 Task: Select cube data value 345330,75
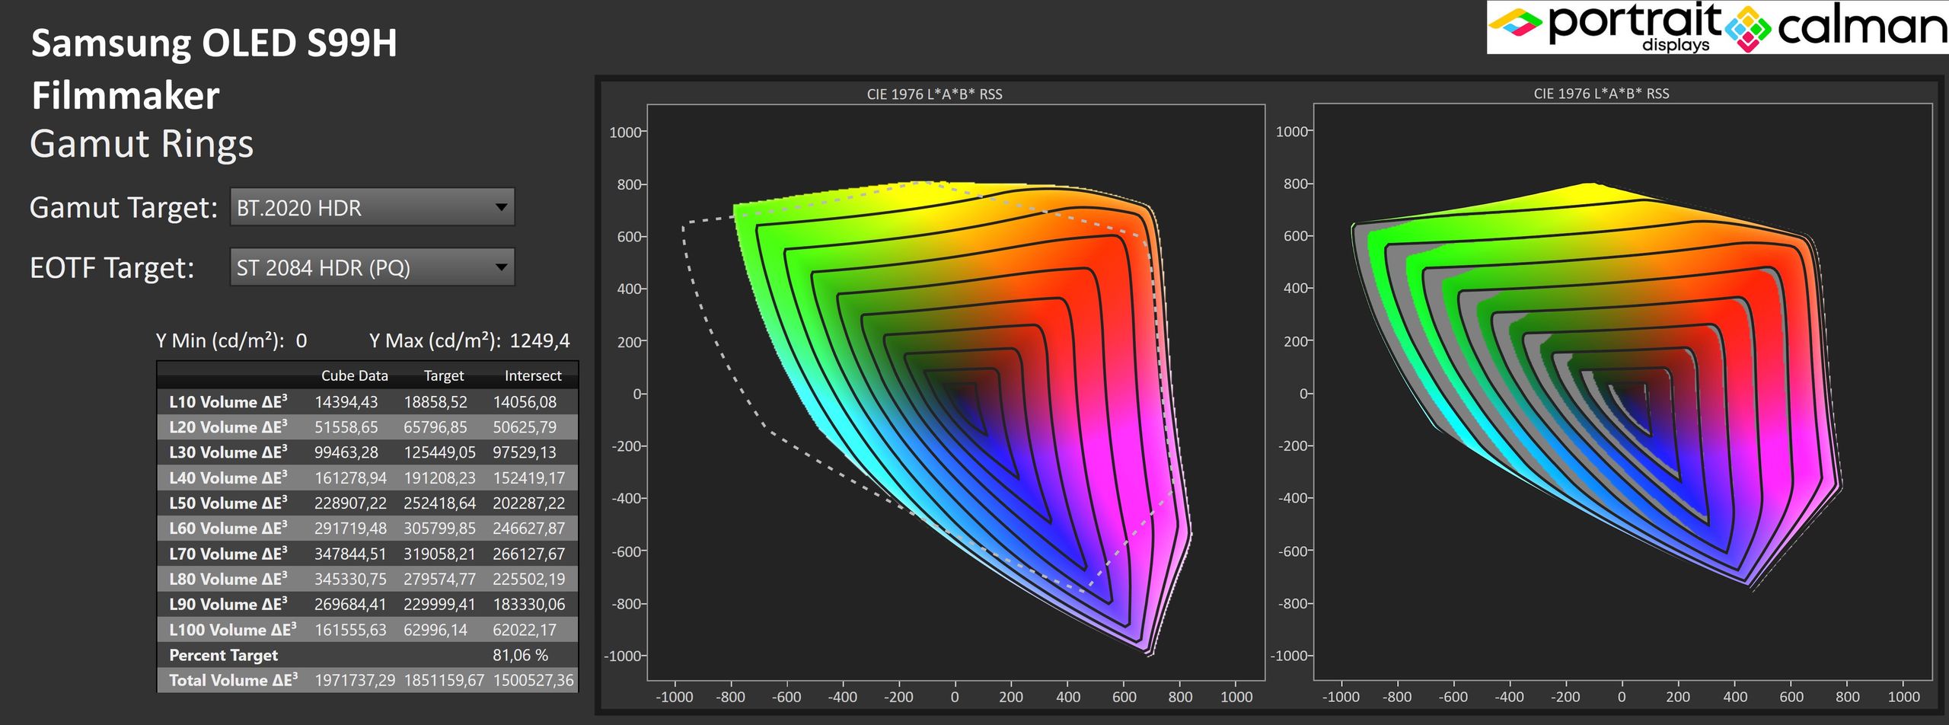tap(351, 580)
